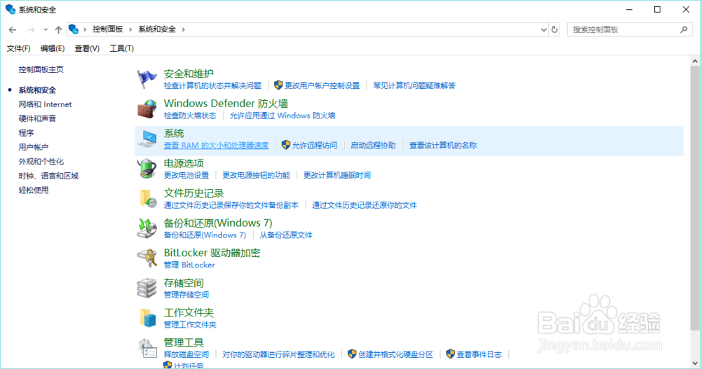The width and height of the screenshot is (701, 369).
Task: Click the 管理工具 gear icon
Action: [x=147, y=348]
